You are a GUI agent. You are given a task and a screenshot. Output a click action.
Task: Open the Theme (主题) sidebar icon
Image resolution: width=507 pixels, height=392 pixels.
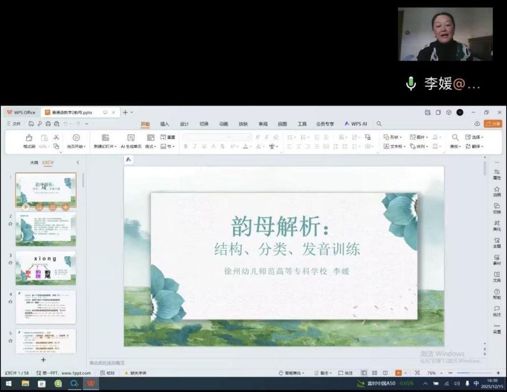pos(497,242)
